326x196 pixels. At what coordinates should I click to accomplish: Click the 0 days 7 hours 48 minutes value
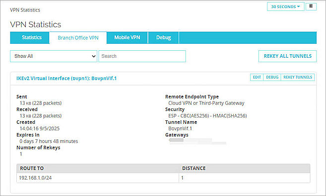(x=49, y=141)
